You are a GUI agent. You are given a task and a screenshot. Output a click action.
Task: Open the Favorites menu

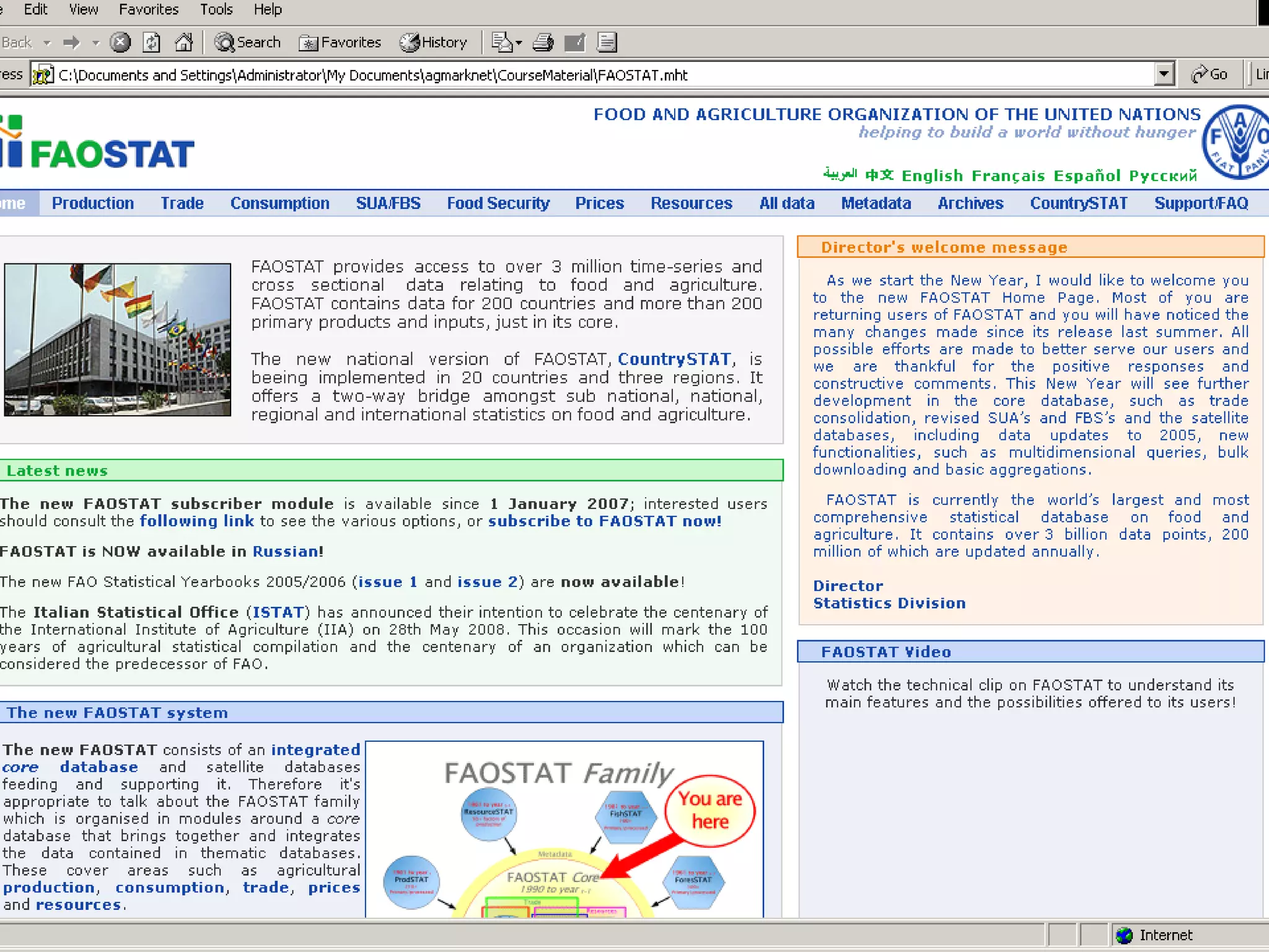coord(149,9)
